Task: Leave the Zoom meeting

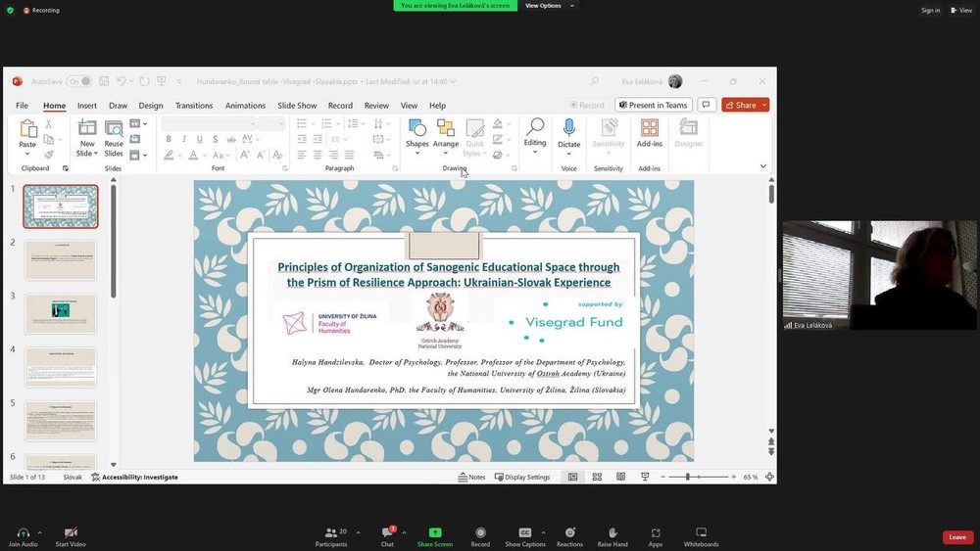Action: [957, 537]
